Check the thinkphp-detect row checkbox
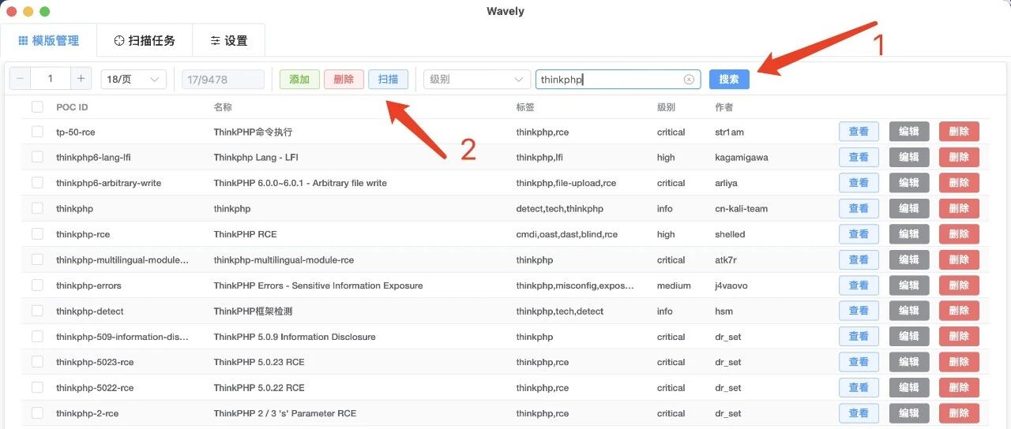The height and width of the screenshot is (429, 1011). 37,311
